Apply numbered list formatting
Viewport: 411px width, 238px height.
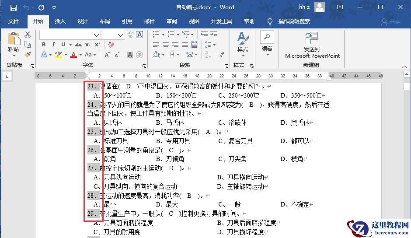[171, 35]
